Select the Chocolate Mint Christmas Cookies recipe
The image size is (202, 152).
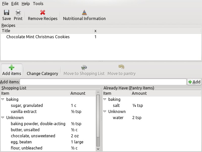coord(38,37)
